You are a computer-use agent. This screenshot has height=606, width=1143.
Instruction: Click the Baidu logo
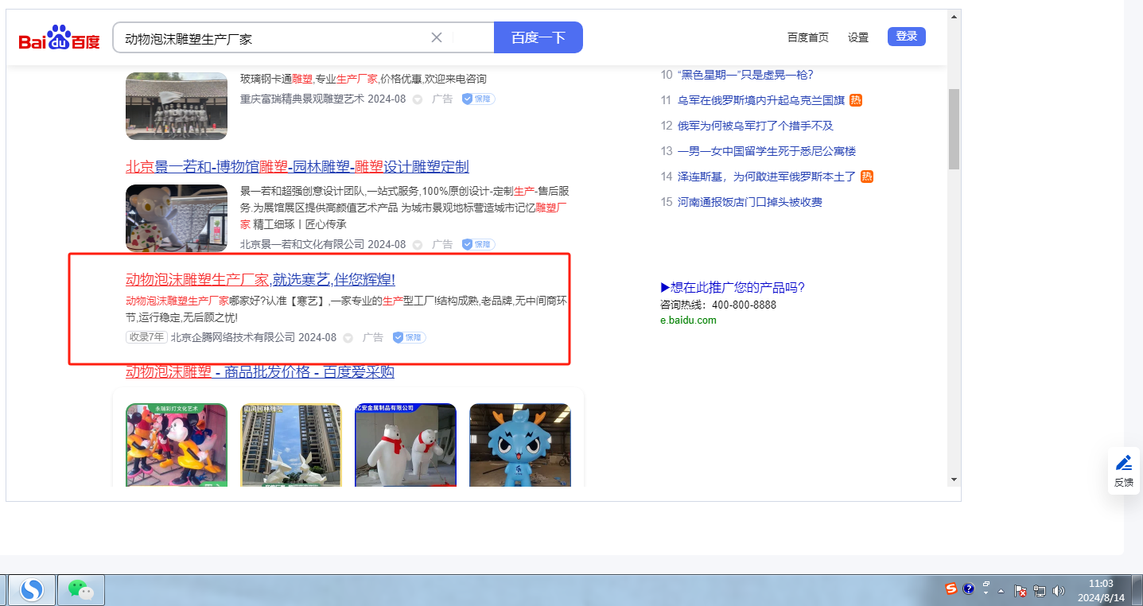click(60, 37)
